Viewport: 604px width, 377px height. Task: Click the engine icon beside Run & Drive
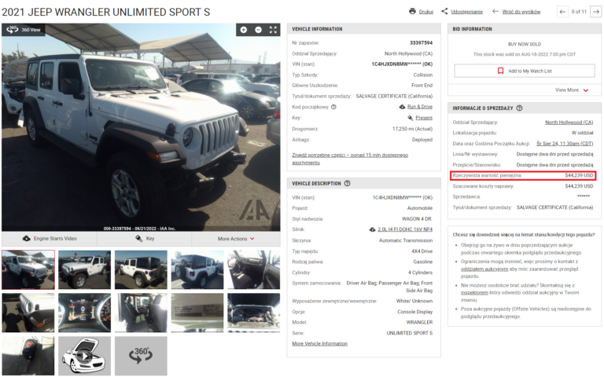(x=402, y=107)
